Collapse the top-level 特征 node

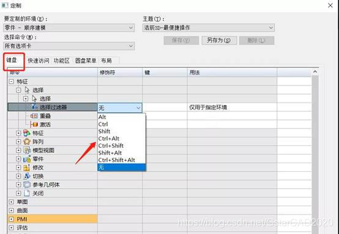coord(11,82)
